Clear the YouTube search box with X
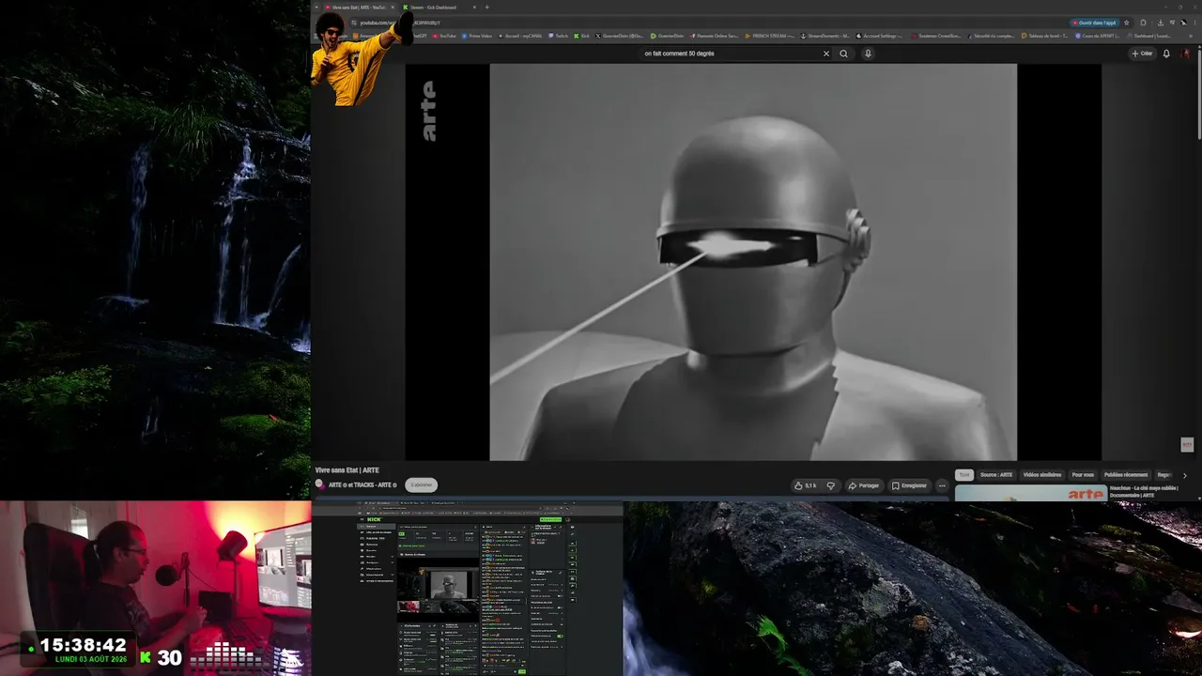1202x676 pixels. click(x=826, y=54)
